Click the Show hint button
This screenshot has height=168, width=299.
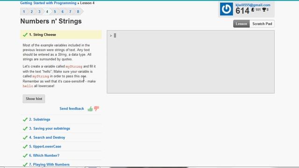[34, 98]
